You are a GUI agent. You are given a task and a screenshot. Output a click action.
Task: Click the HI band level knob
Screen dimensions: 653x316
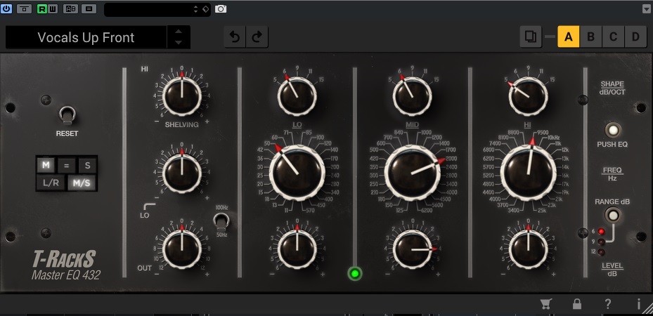(x=528, y=249)
